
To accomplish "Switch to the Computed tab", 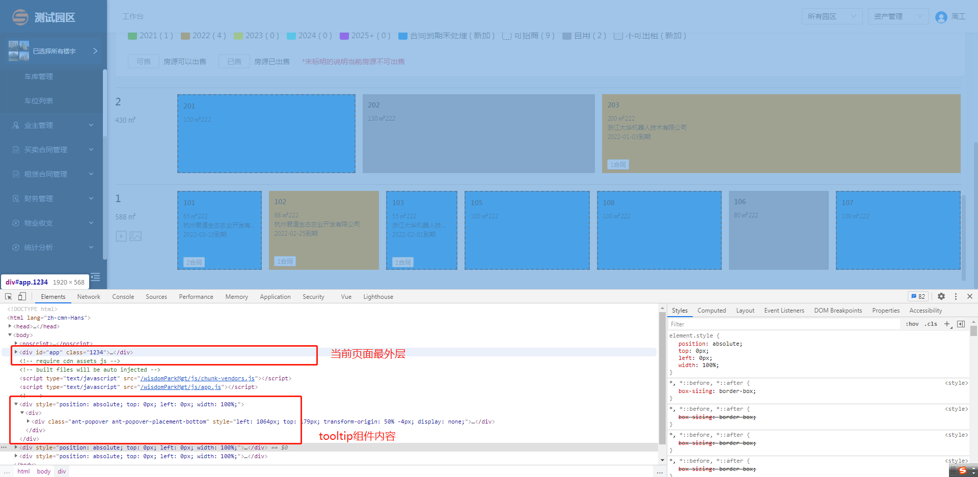I will point(712,310).
